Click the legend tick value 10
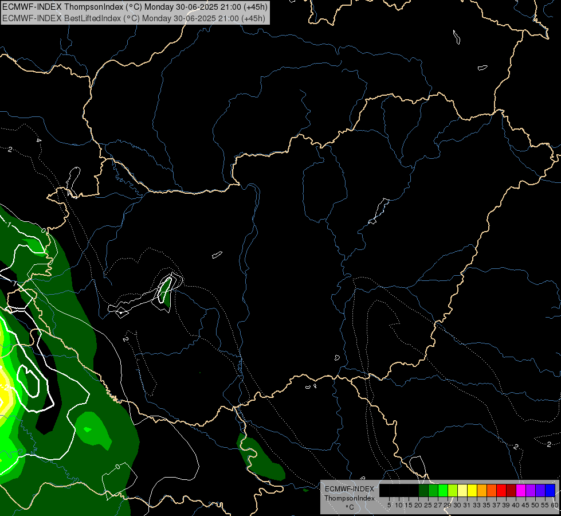Screen dimensions: 561x516 coord(399,505)
